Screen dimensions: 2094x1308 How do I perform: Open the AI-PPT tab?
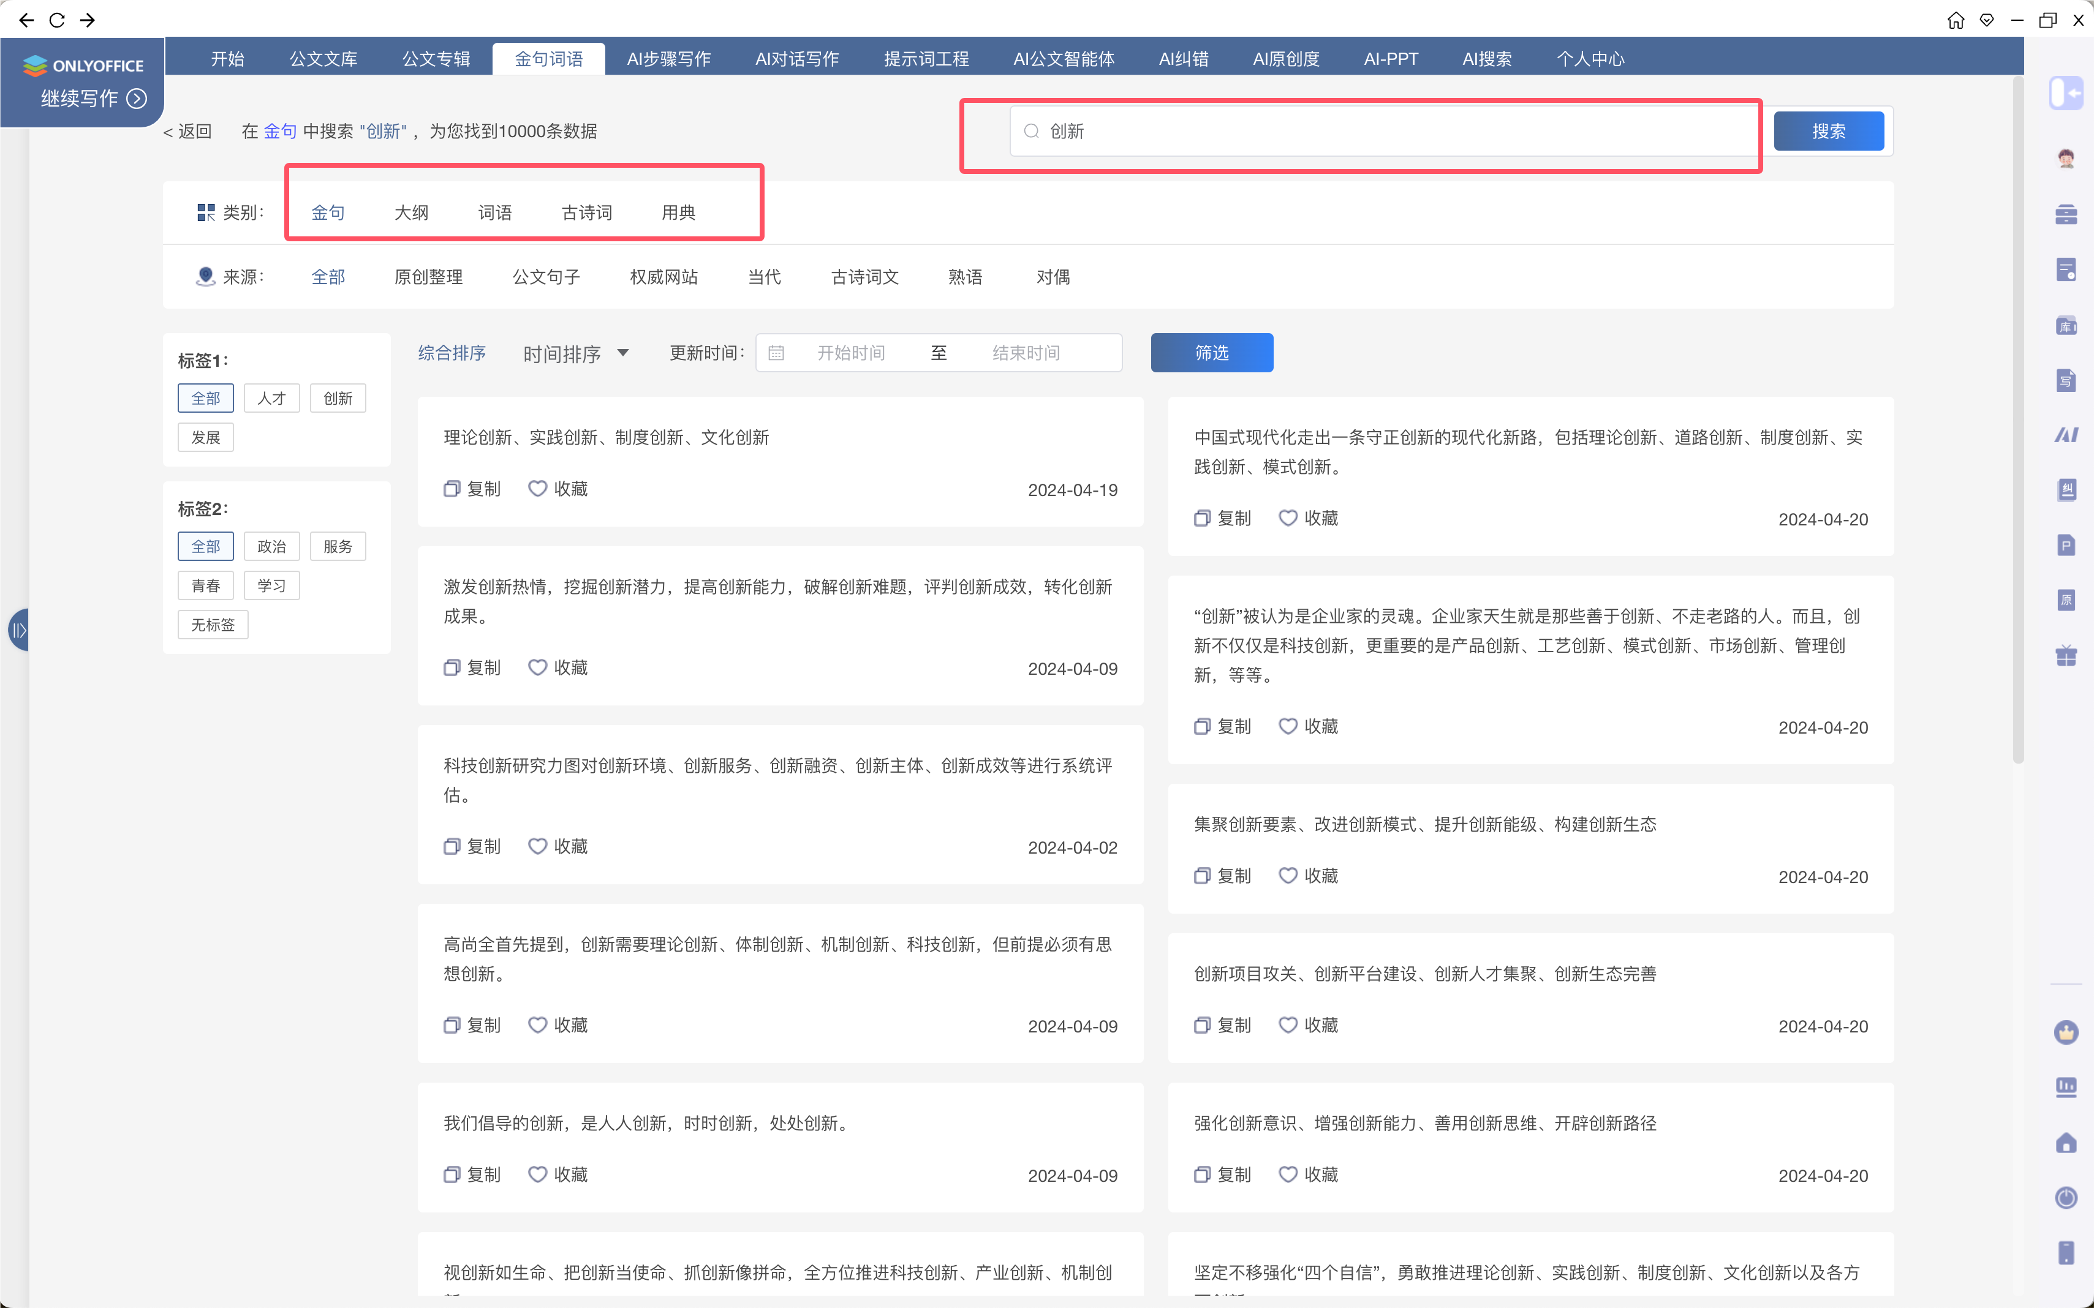[x=1391, y=59]
